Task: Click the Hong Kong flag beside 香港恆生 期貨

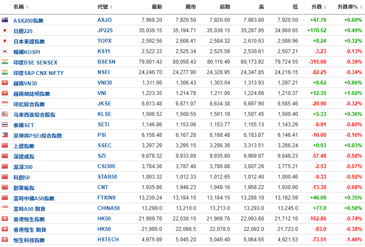Action: point(5,229)
